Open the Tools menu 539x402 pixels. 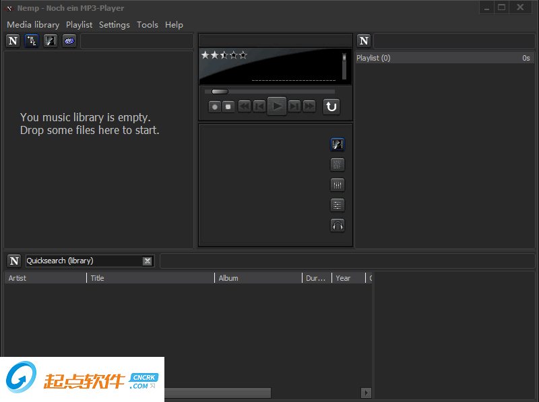(x=147, y=25)
